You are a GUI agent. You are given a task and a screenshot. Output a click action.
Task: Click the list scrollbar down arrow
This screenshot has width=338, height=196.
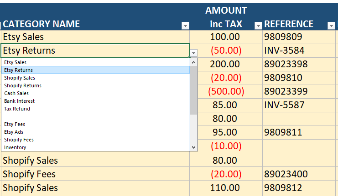point(194,147)
